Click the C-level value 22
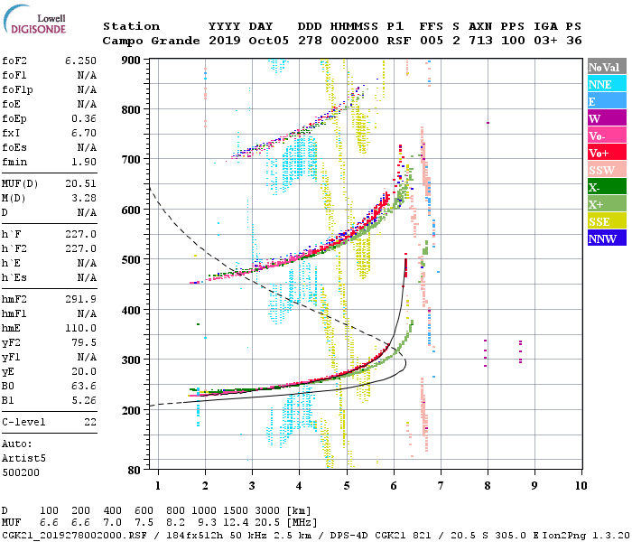 [90, 422]
